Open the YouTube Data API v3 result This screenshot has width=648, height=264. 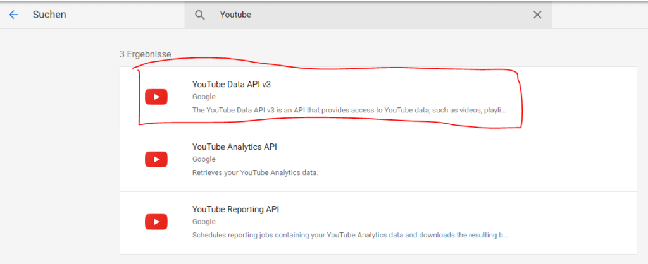[x=378, y=98]
